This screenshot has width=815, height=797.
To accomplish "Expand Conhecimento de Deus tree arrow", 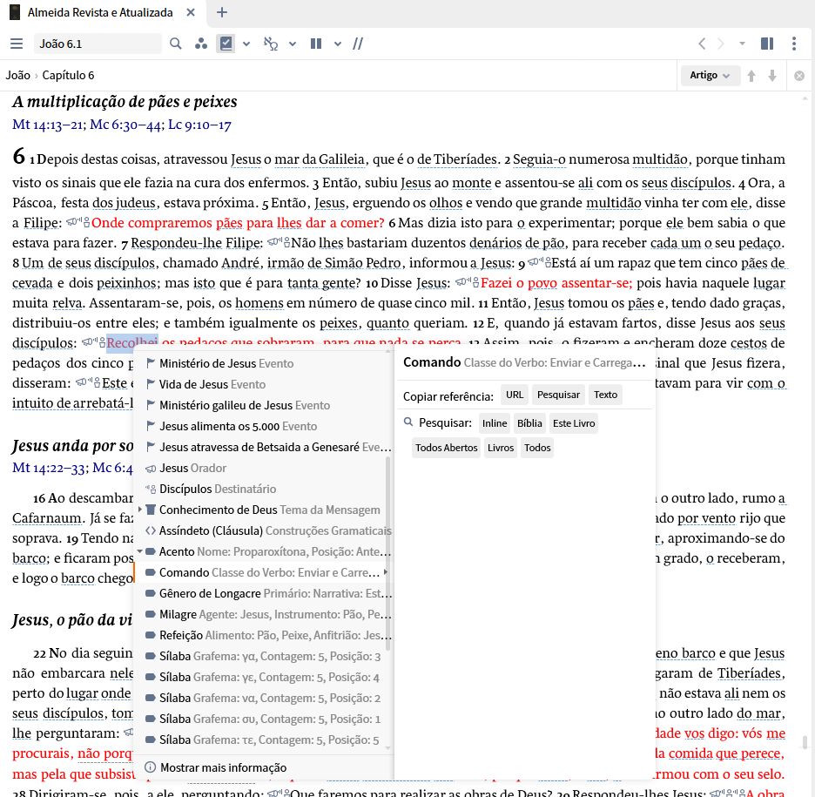I will [x=140, y=510].
